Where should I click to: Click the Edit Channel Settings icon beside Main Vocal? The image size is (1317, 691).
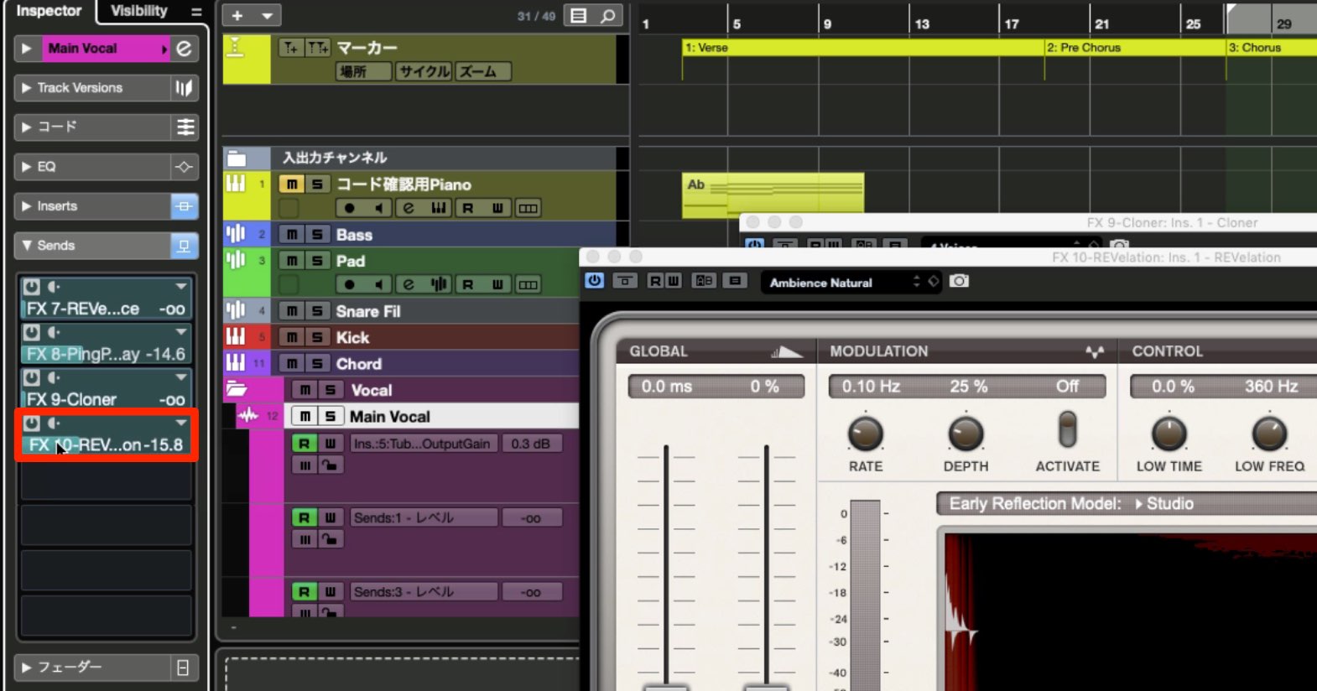(184, 49)
